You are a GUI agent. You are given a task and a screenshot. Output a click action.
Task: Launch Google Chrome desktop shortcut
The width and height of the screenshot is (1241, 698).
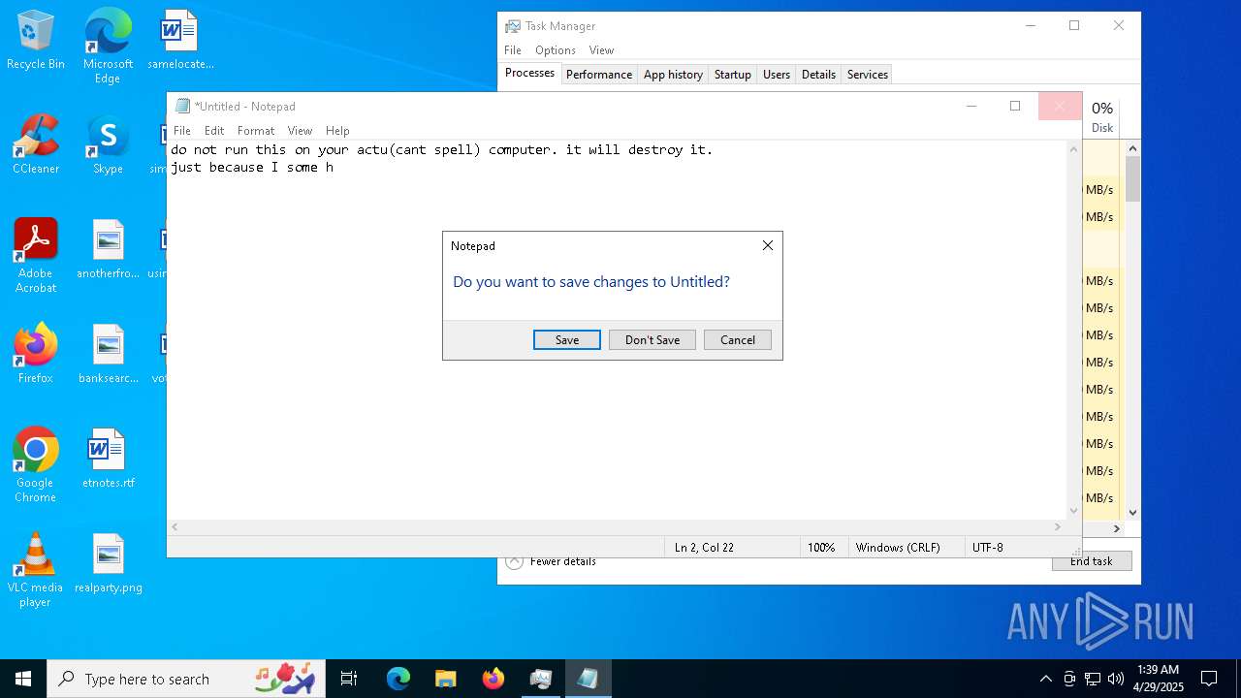36,465
